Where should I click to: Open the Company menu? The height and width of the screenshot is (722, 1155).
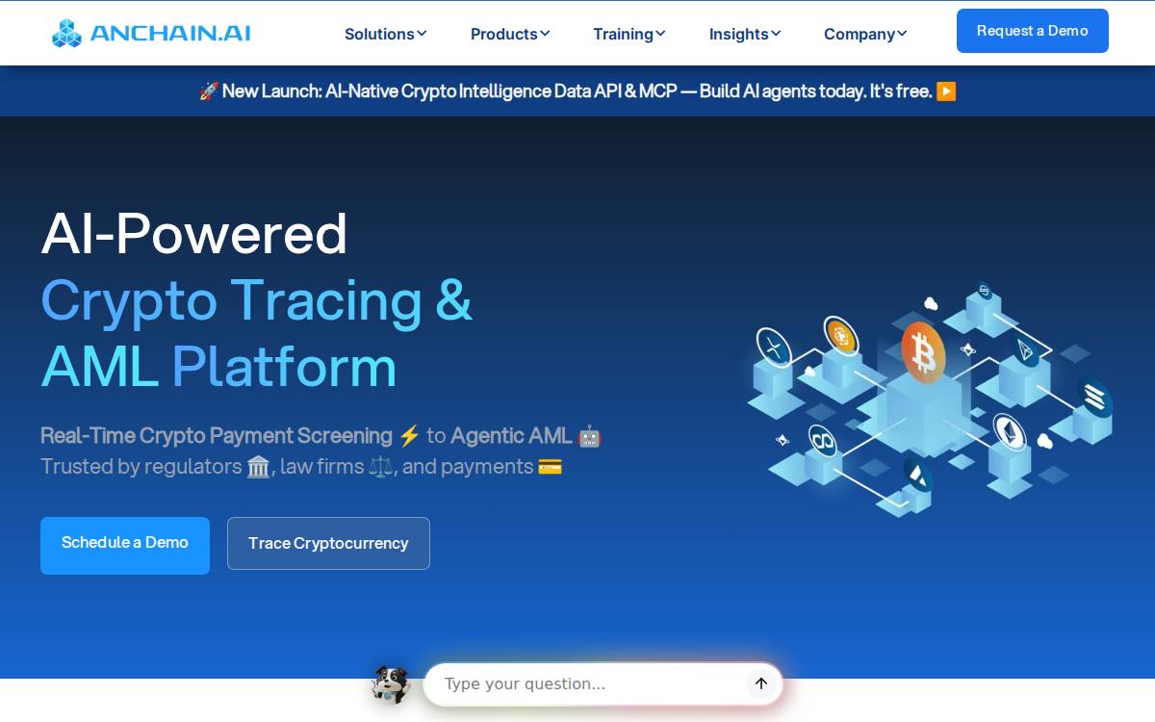tap(865, 34)
